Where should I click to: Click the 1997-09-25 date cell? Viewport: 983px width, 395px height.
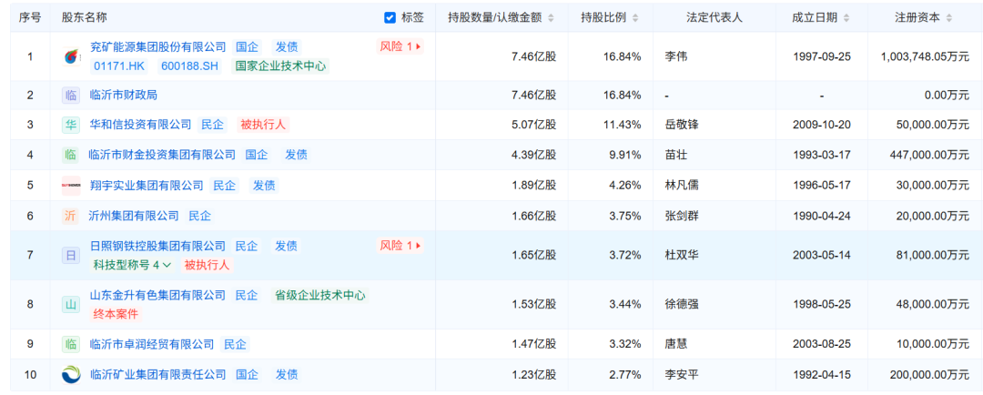point(821,56)
